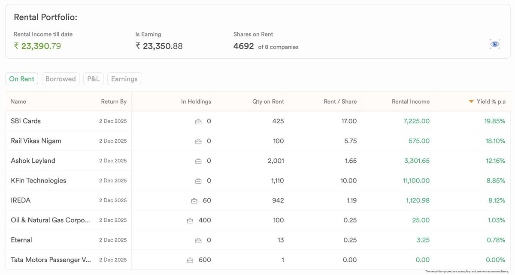Click SBI Cards rental income 7,225.00
The image size is (515, 275).
[417, 121]
